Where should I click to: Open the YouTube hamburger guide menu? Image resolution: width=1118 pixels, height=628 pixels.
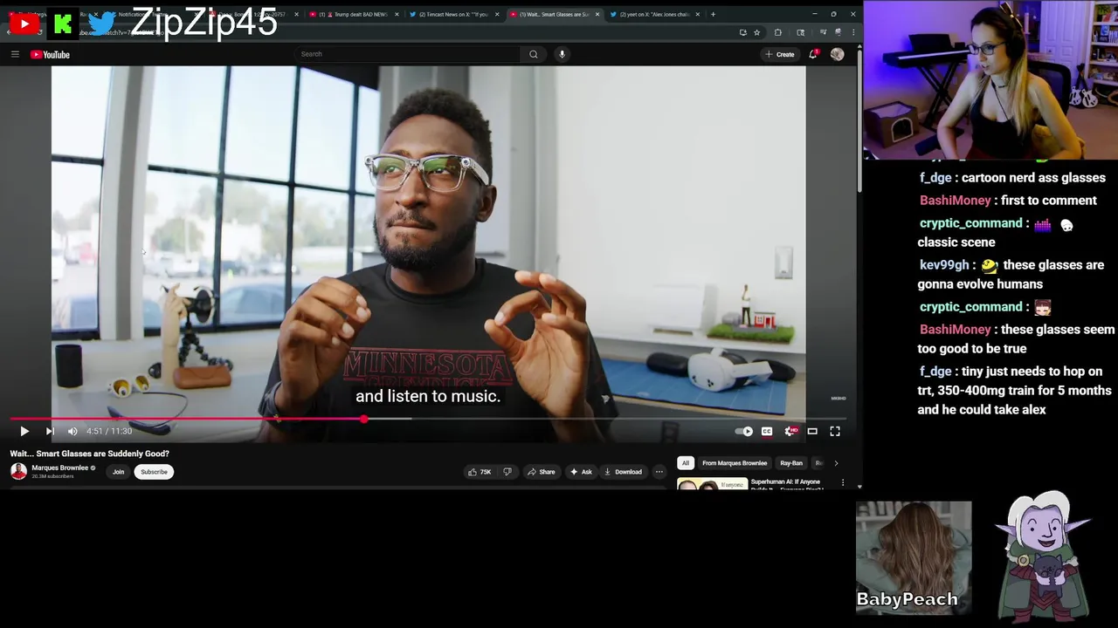15,54
